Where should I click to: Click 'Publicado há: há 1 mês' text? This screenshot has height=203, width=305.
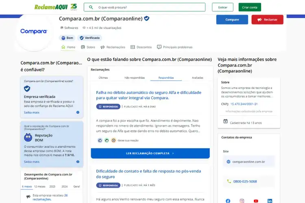point(139,185)
